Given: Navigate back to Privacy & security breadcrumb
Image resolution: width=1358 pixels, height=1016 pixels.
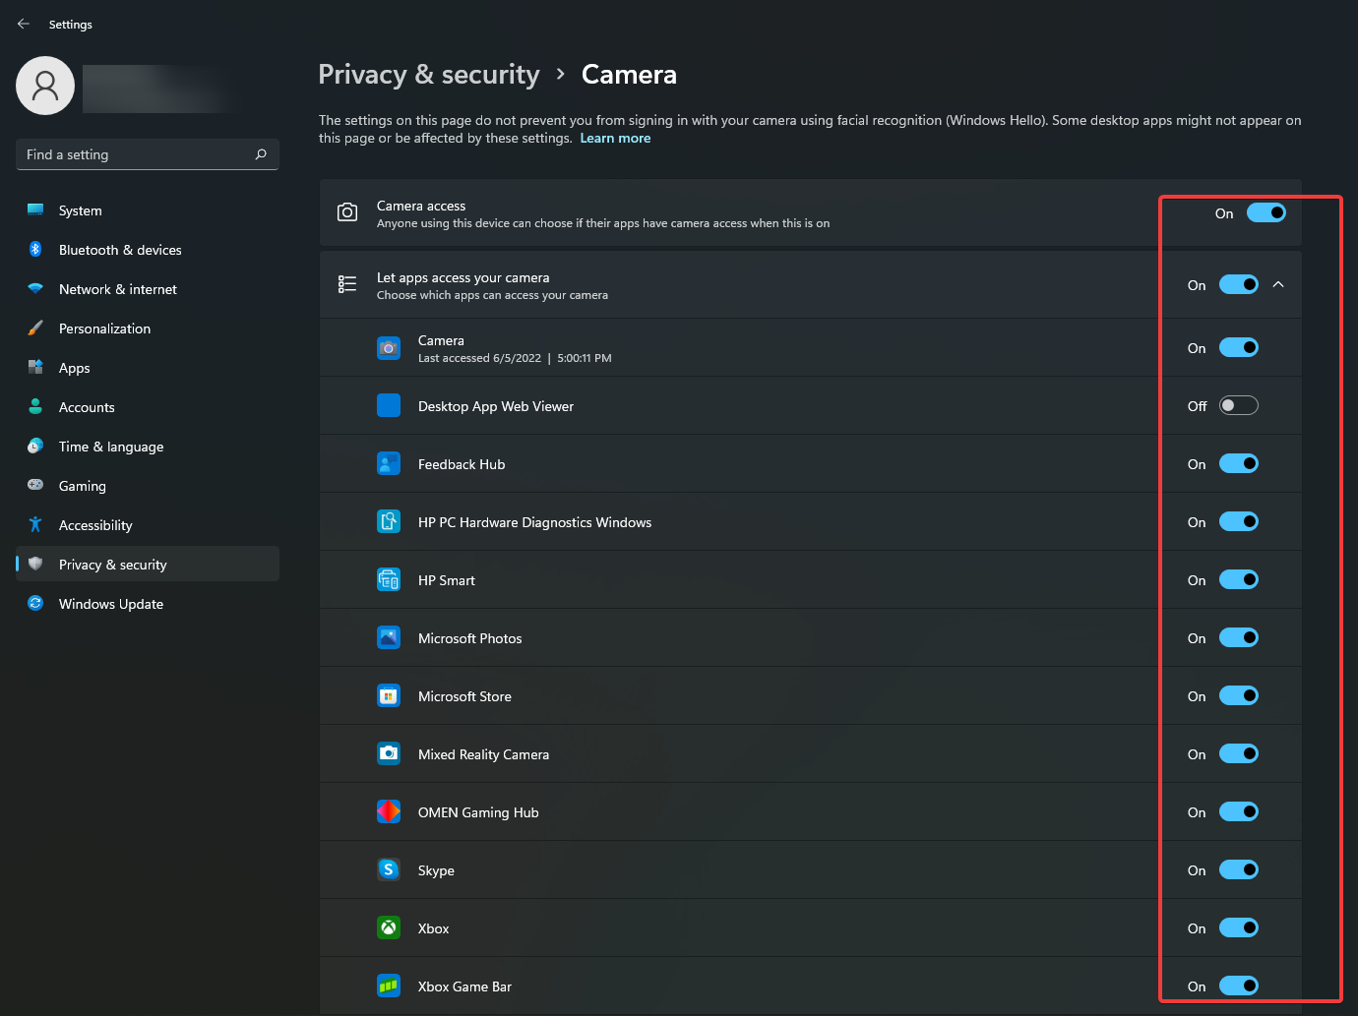Looking at the screenshot, I should pyautogui.click(x=429, y=75).
